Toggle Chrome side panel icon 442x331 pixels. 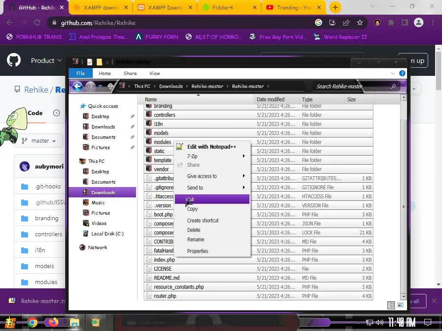405,22
